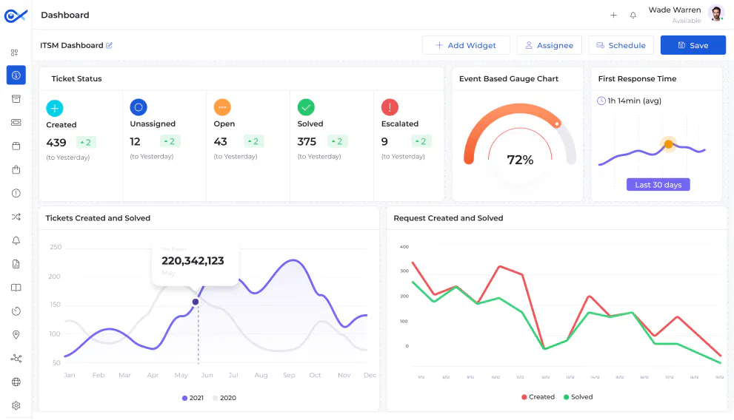This screenshot has width=734, height=420.
Task: Click the teal Created plus icon
Action: click(55, 109)
